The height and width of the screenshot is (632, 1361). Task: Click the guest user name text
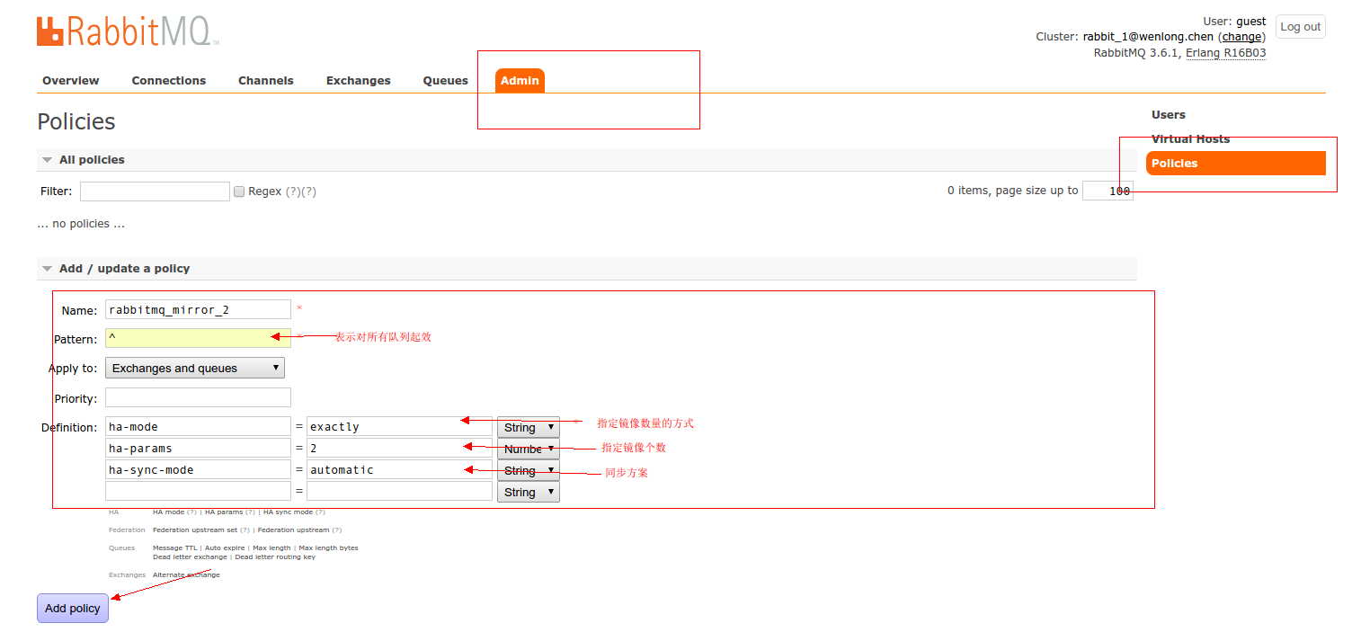click(1251, 22)
